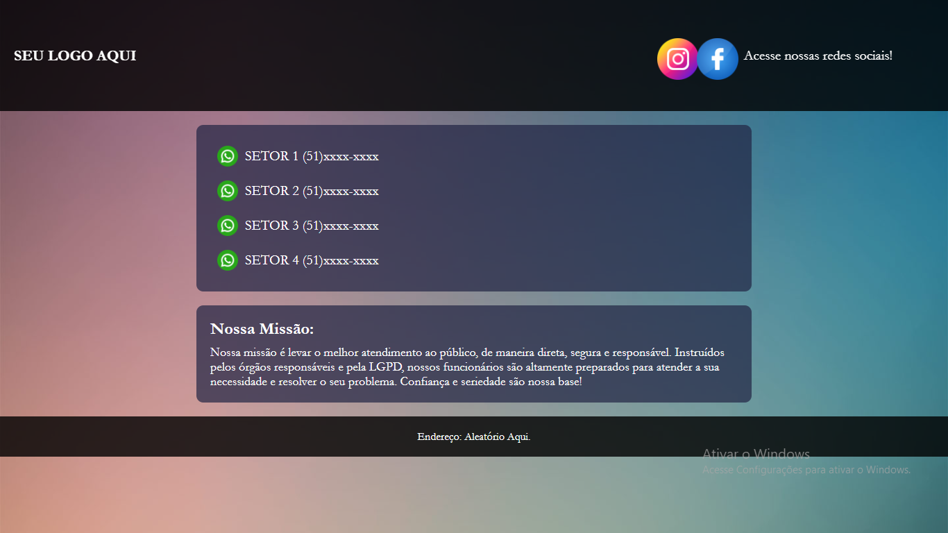Click WhatsApp icon beside SETOR 3
Viewport: 948px width, 533px height.
click(228, 226)
